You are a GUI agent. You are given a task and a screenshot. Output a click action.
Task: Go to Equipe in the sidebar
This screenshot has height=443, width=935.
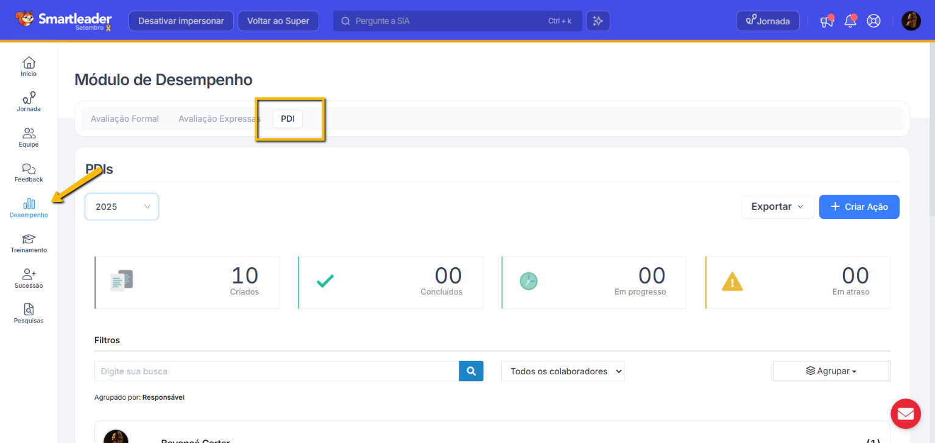[29, 137]
